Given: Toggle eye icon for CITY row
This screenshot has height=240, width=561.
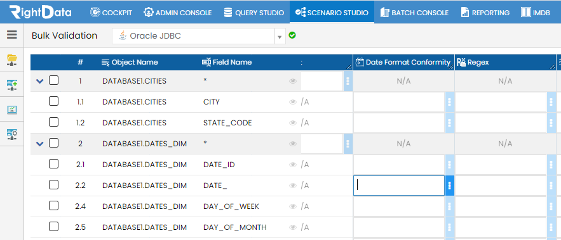Looking at the screenshot, I should pos(293,102).
